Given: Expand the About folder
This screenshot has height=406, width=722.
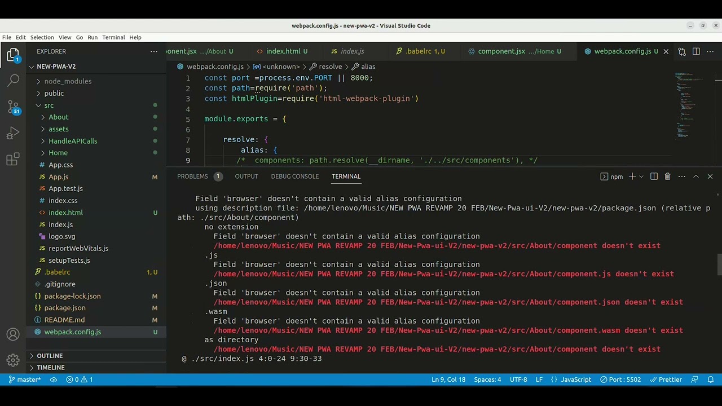Looking at the screenshot, I should (x=96, y=117).
